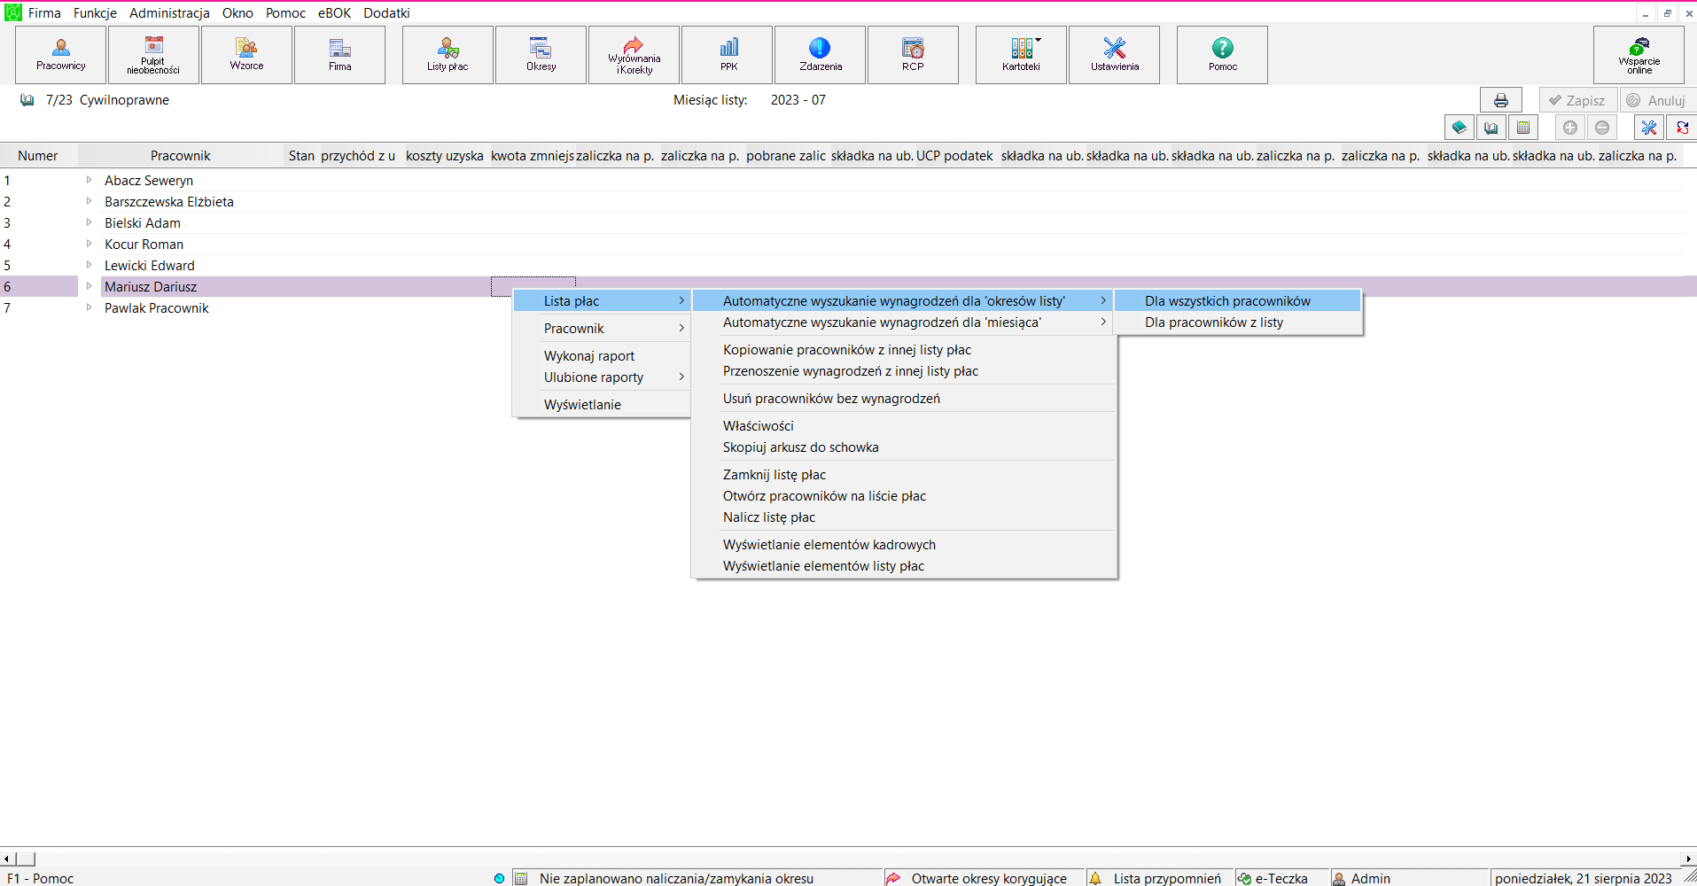The width and height of the screenshot is (1697, 886).
Task: Select Wykonaj raport in context menu
Action: [602, 356]
